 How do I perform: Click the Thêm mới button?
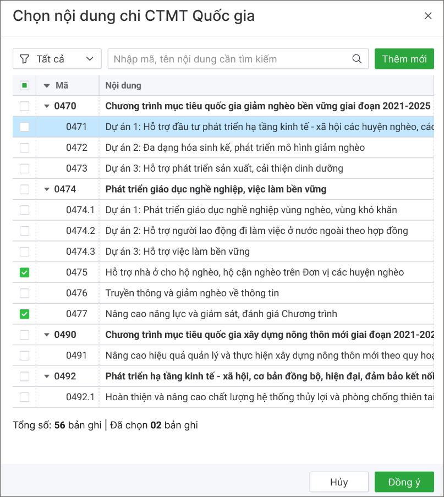404,59
